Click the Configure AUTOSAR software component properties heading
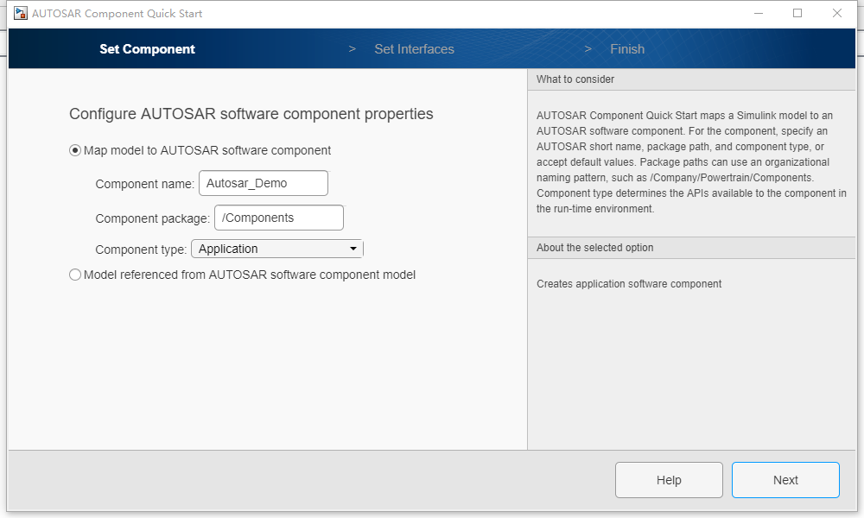Viewport: 864px width, 518px height. click(x=251, y=114)
